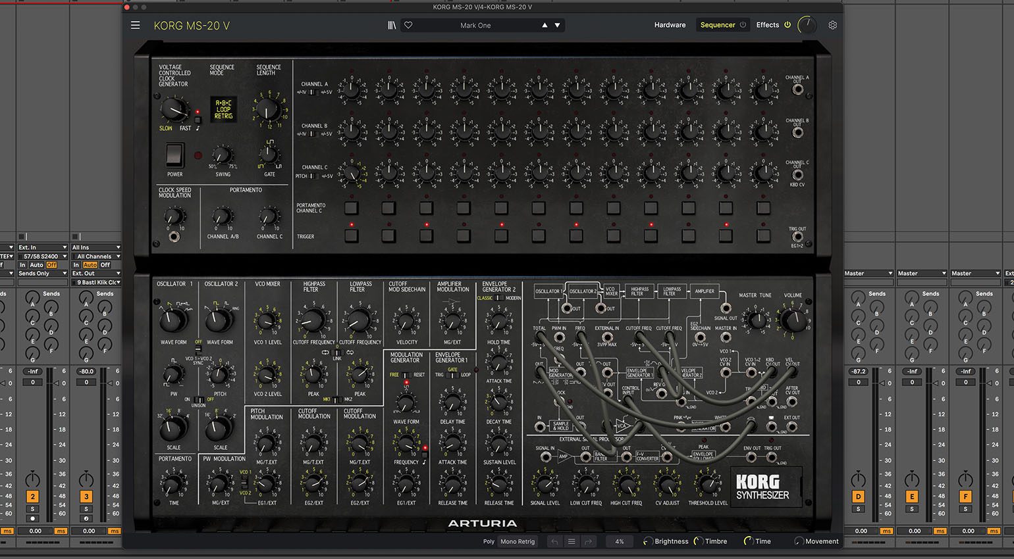Click the 4% CPU meter
The width and height of the screenshot is (1014, 559).
(x=619, y=541)
